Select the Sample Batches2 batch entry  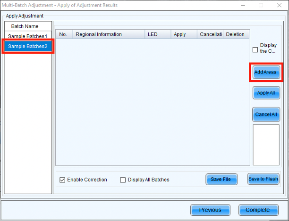point(27,46)
